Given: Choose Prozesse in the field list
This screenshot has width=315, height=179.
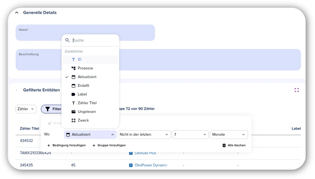Looking at the screenshot, I should [90, 68].
